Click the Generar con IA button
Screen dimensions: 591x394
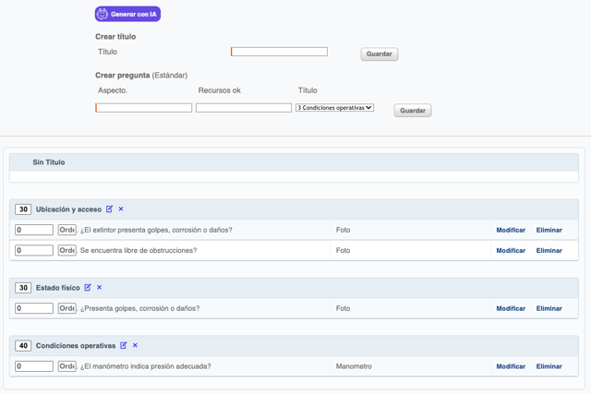pos(127,14)
